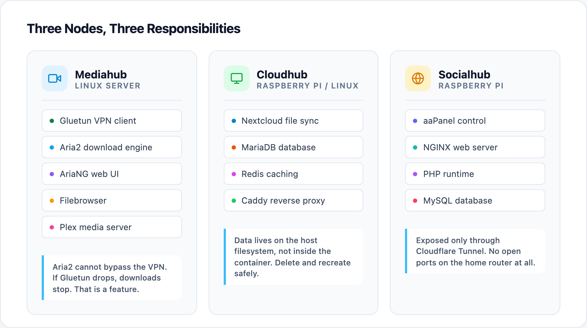Select the aaPanel control item

click(x=475, y=120)
